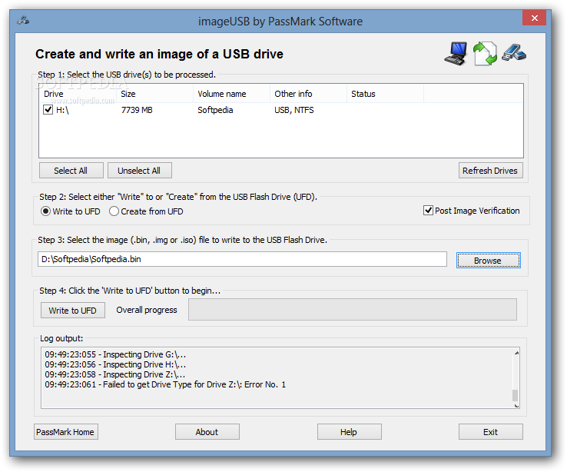Click the log output scrollbar up arrow
The width and height of the screenshot is (567, 472).
click(516, 353)
